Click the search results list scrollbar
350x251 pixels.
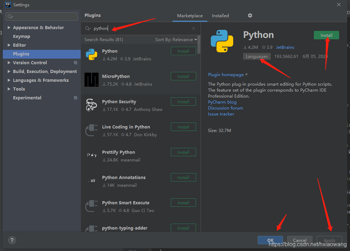198,45
